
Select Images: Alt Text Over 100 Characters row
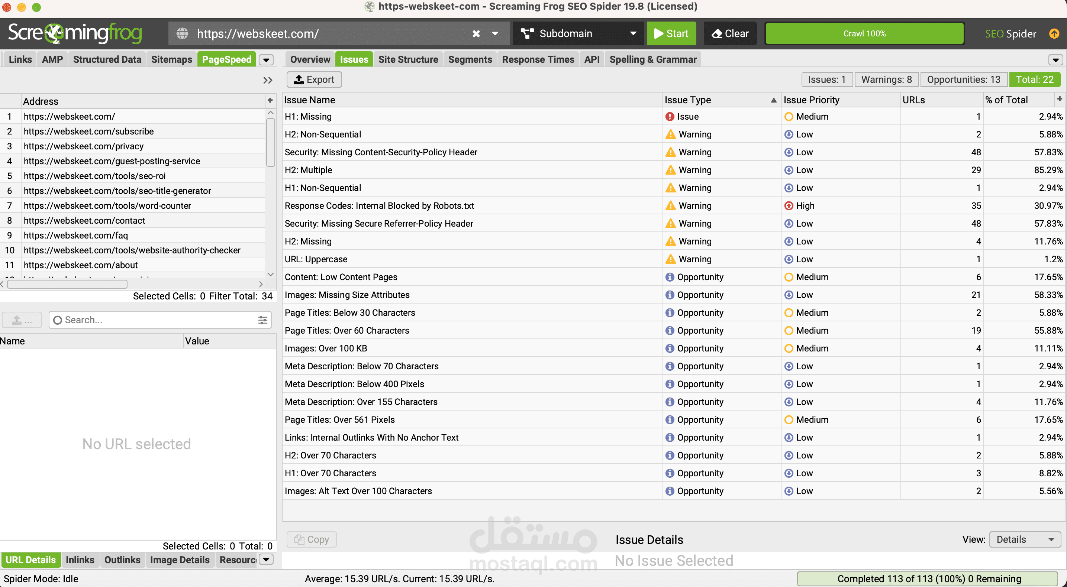coord(674,491)
